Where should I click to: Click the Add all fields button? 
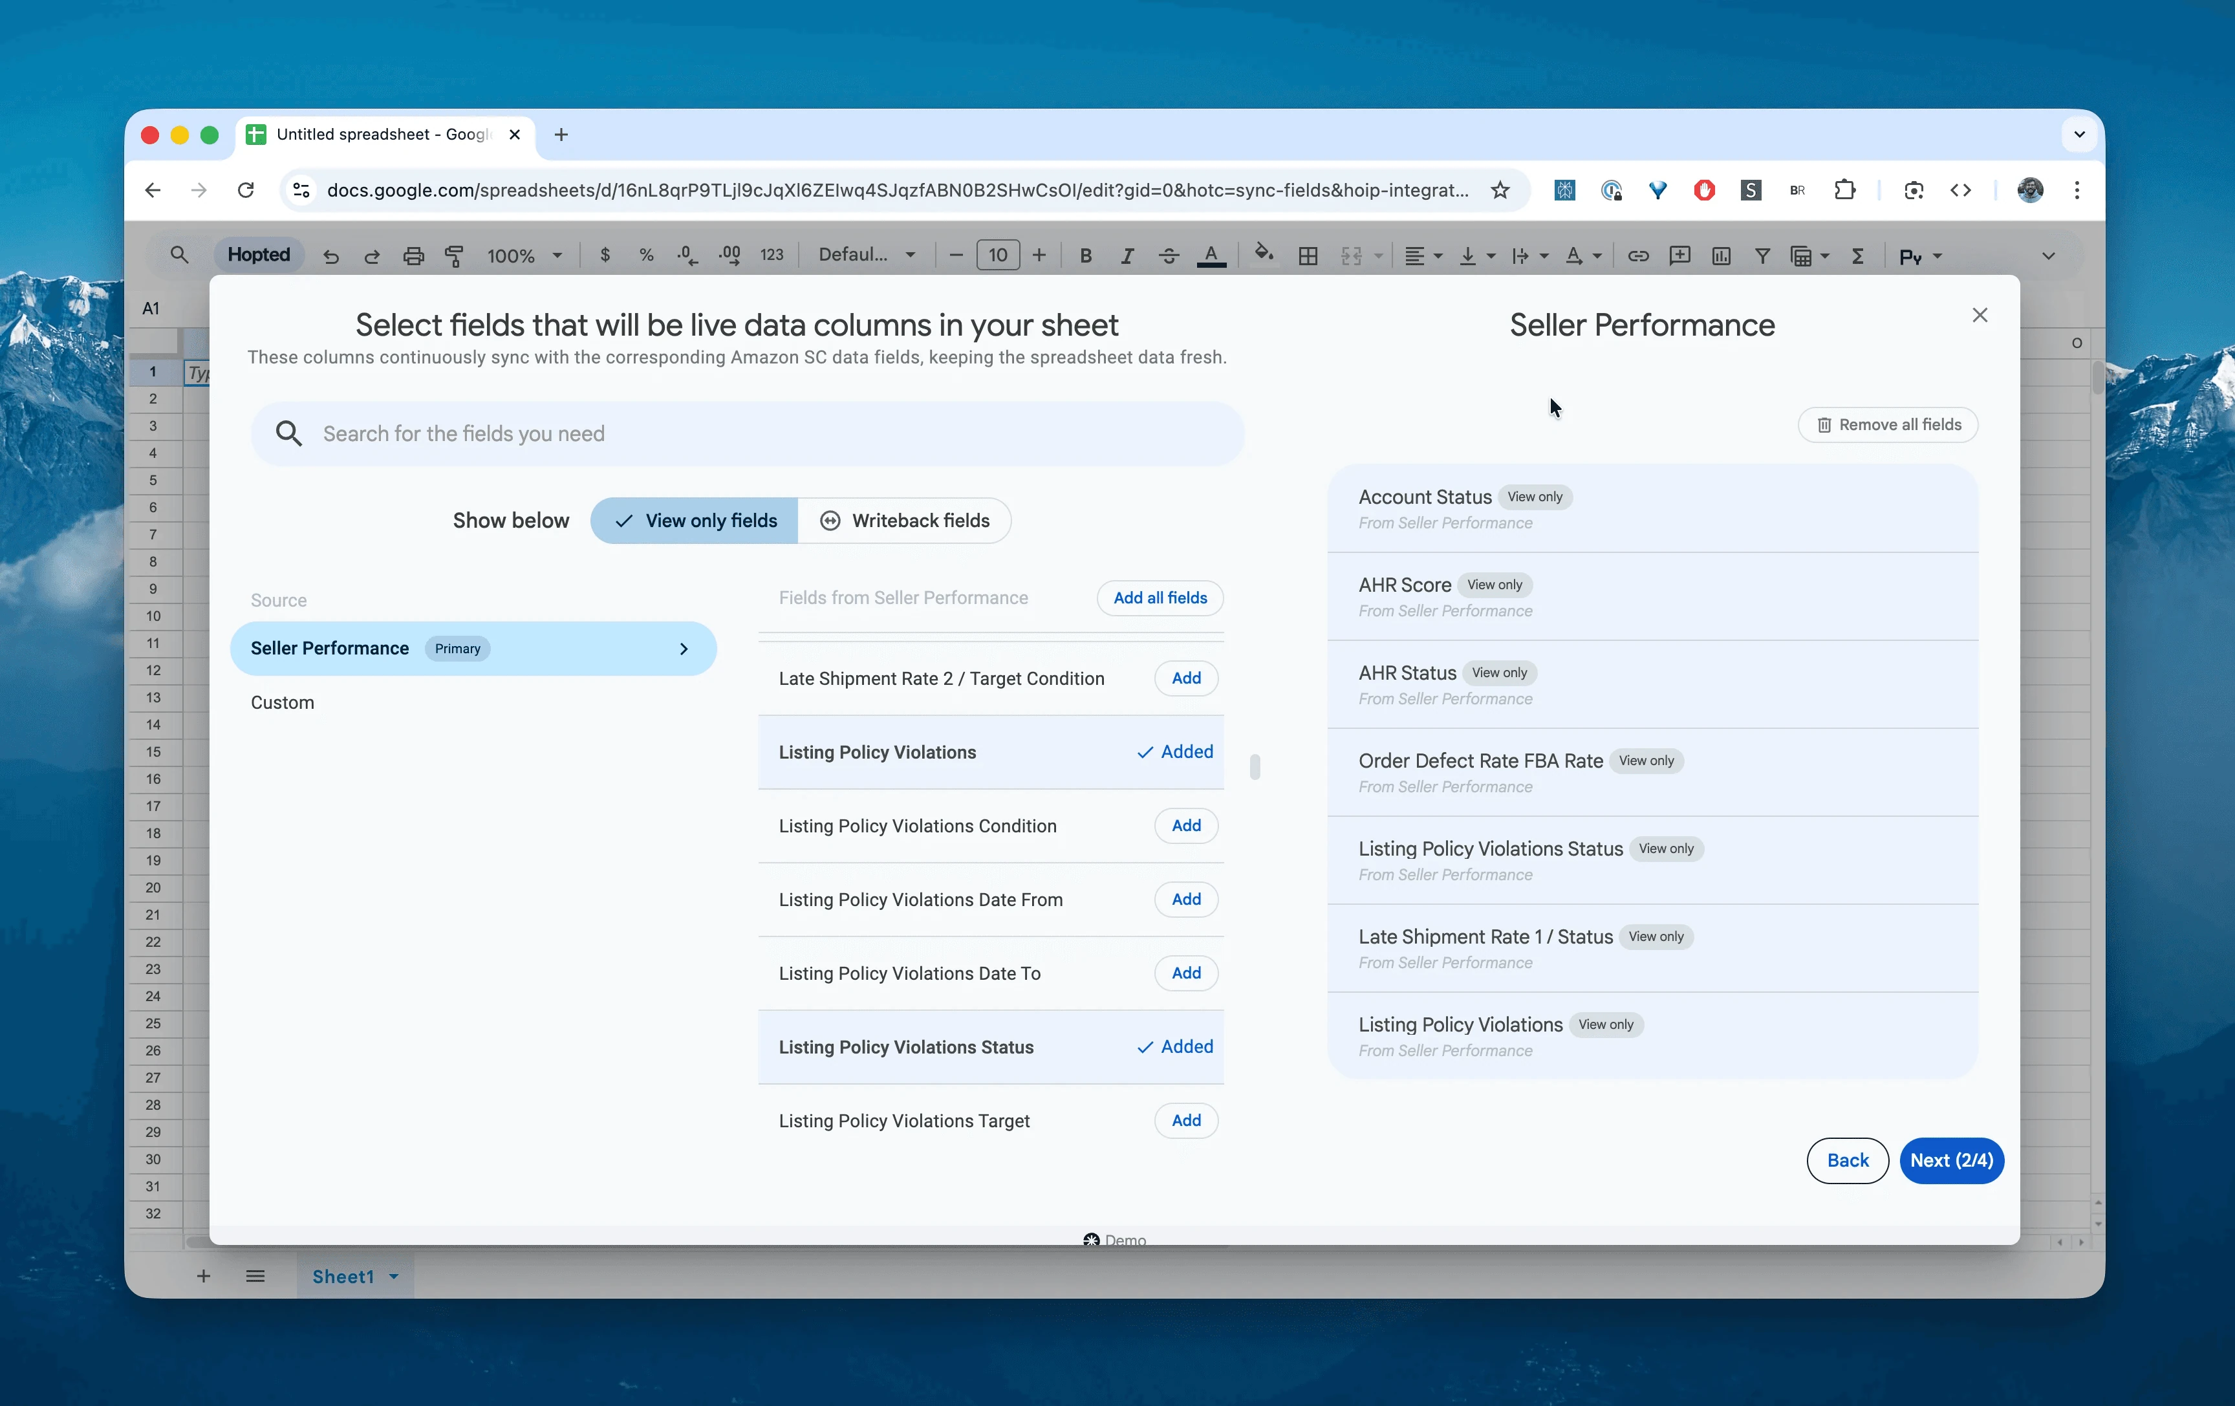(x=1160, y=598)
